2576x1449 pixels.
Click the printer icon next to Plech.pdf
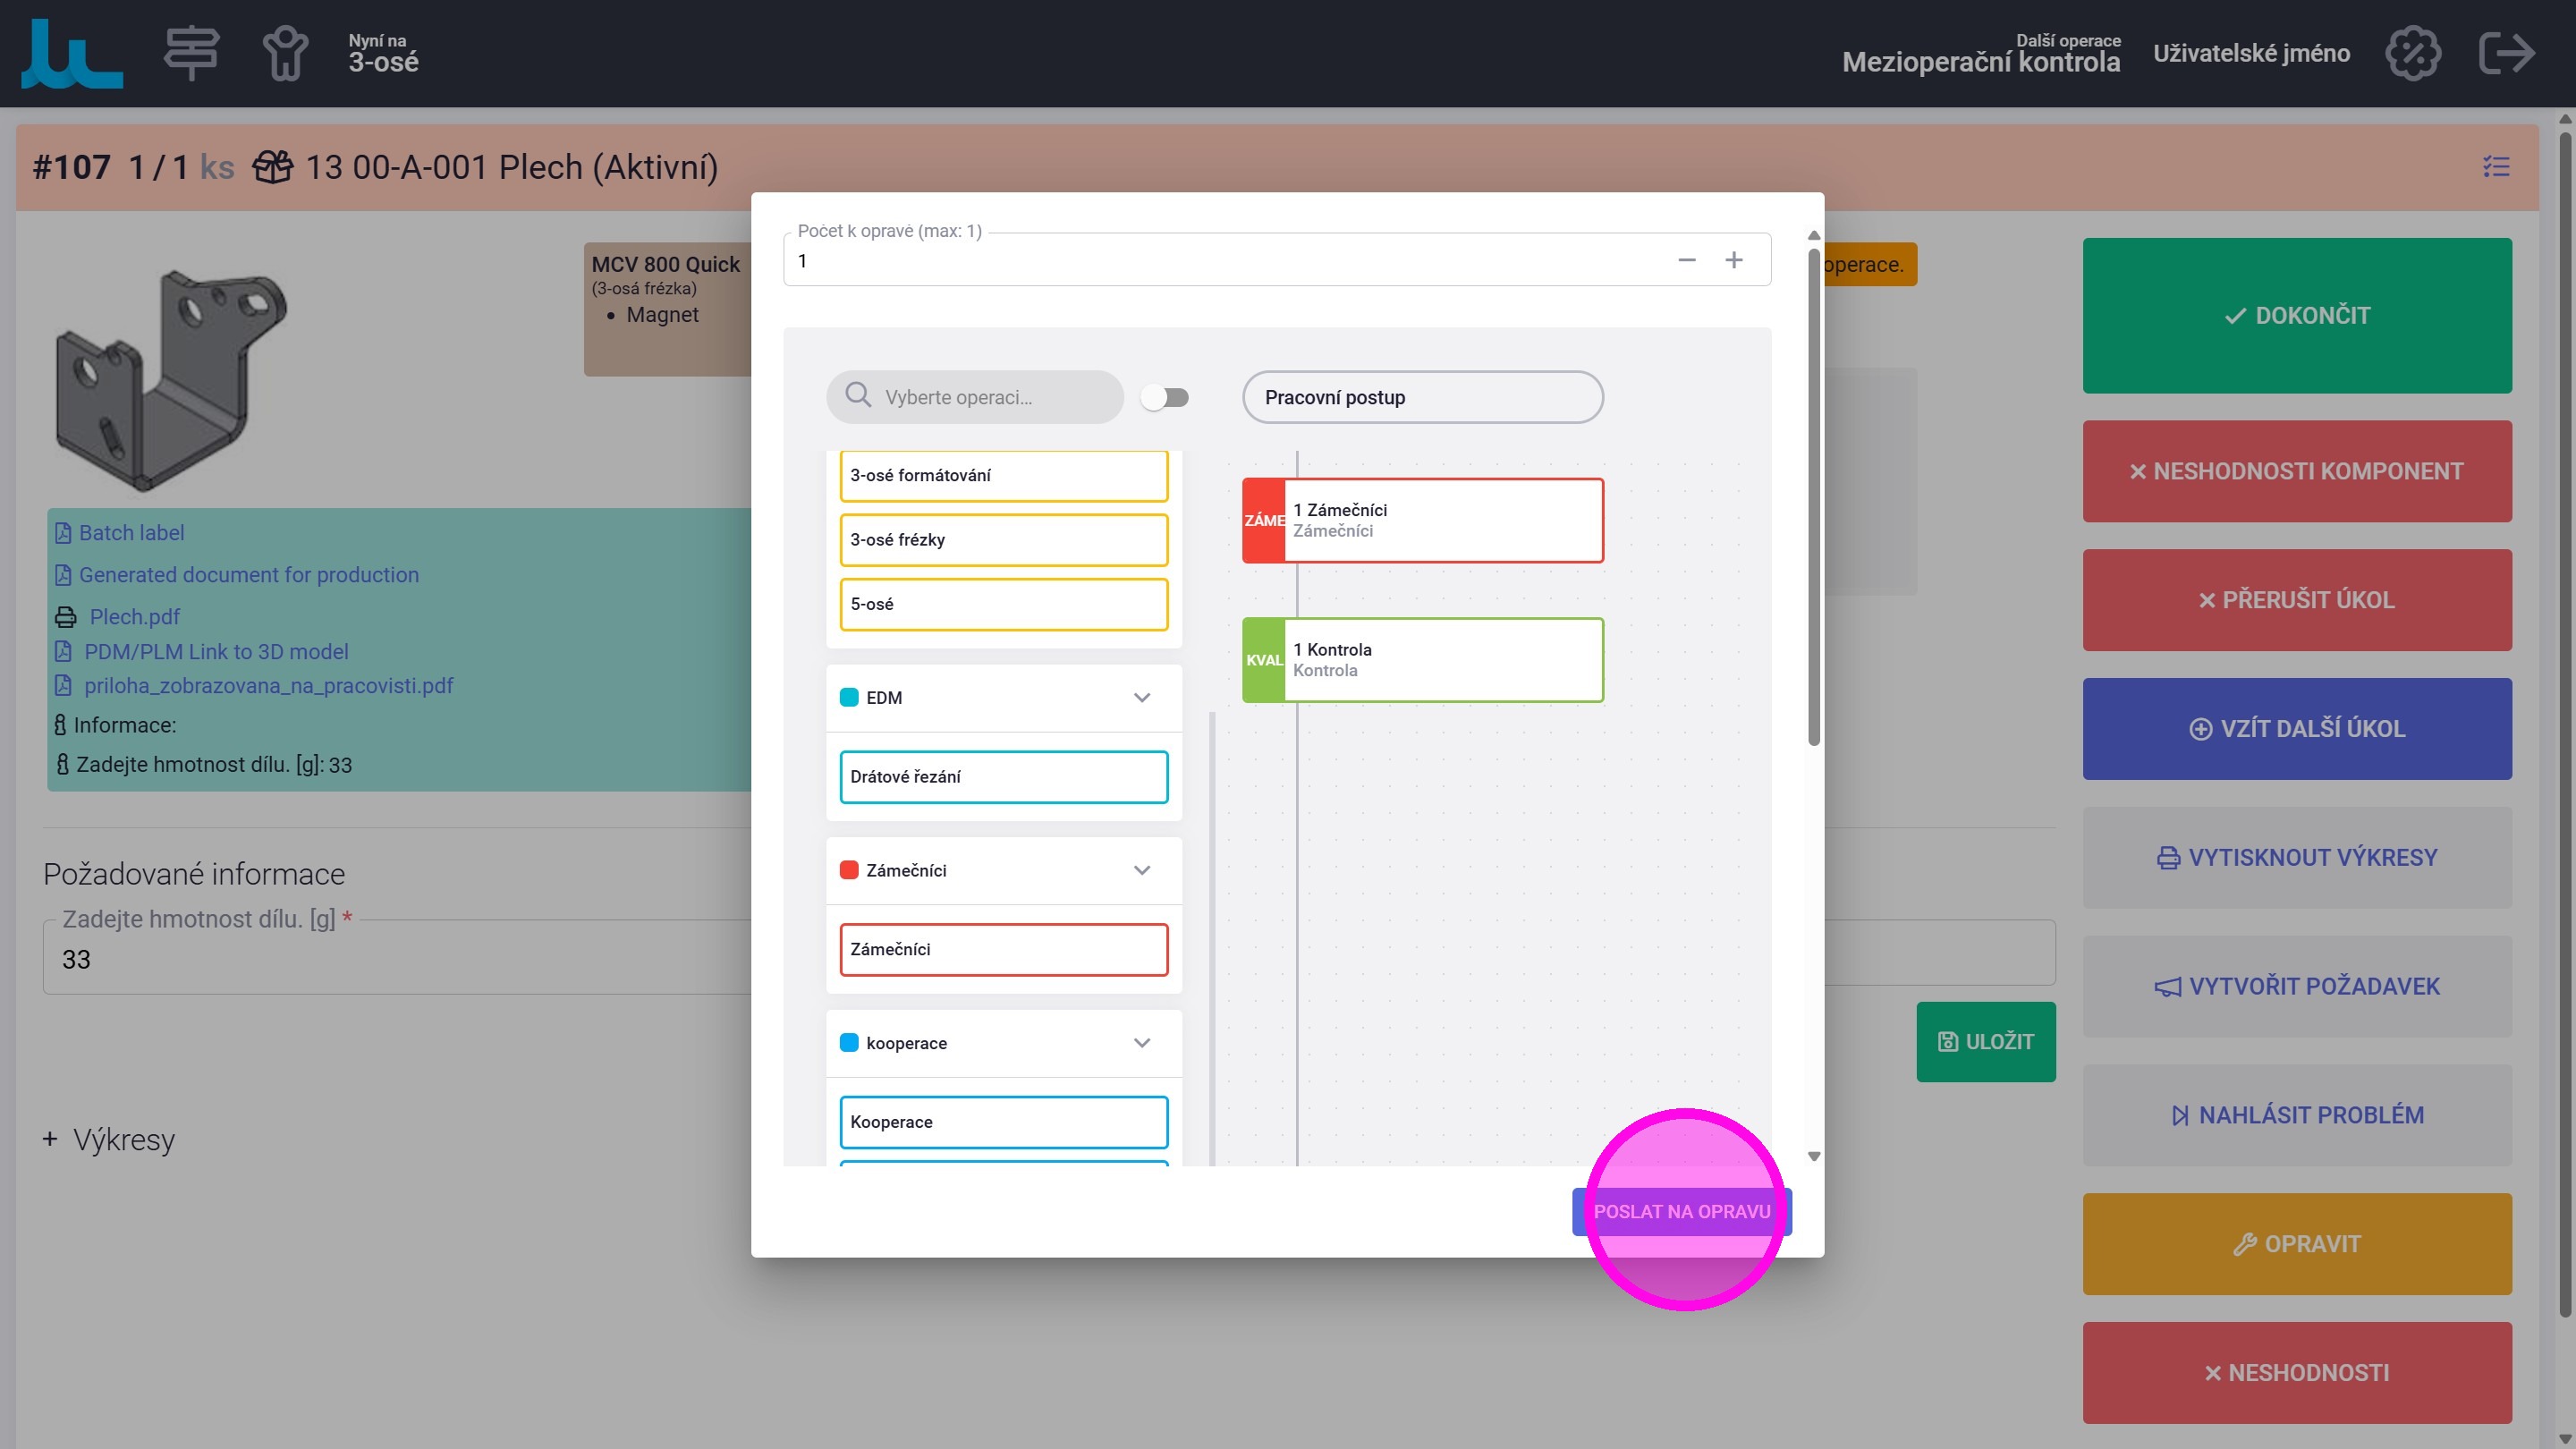point(65,617)
